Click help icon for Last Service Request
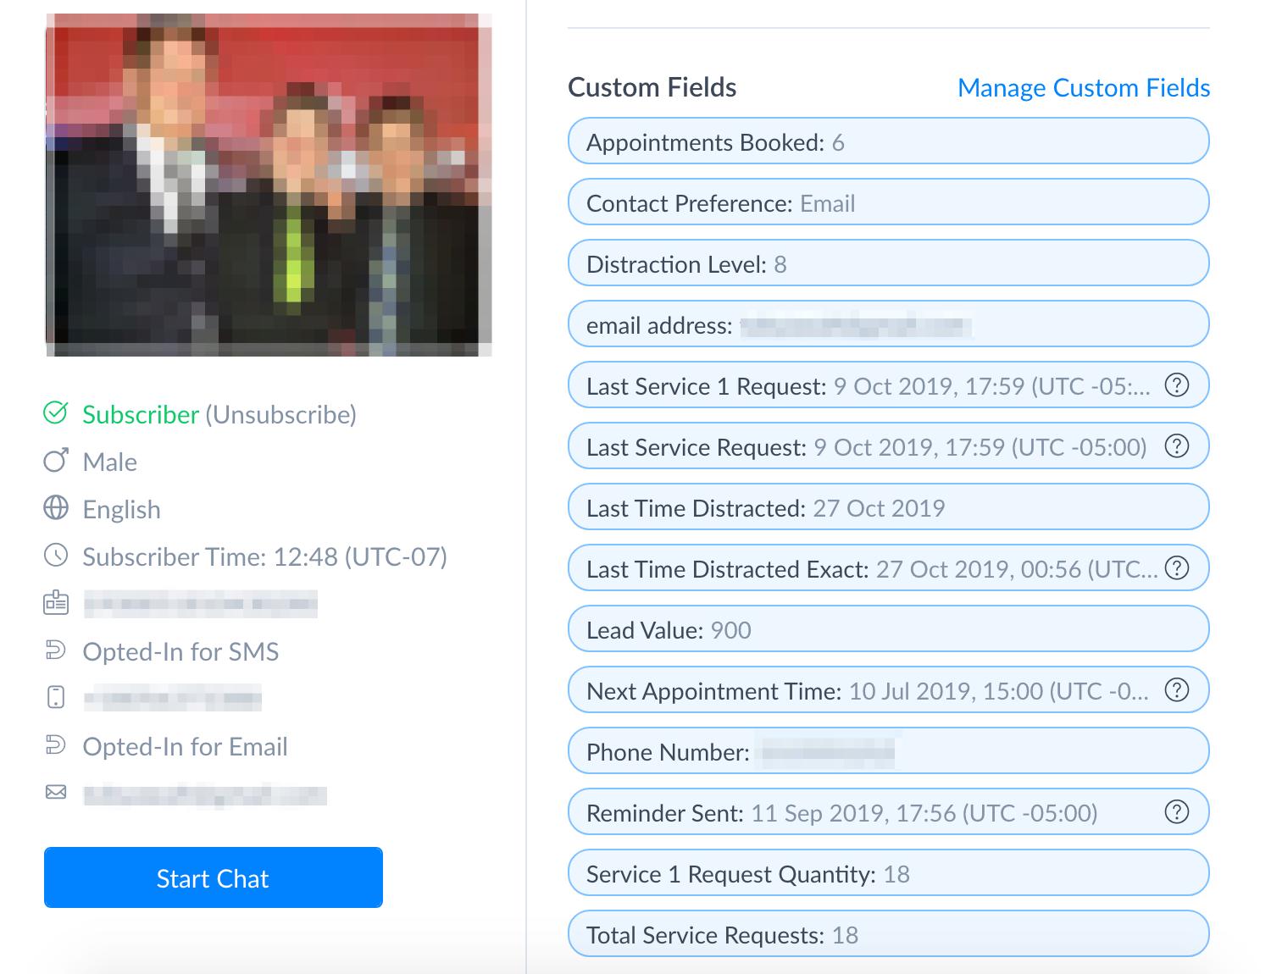The width and height of the screenshot is (1271, 974). tap(1177, 446)
